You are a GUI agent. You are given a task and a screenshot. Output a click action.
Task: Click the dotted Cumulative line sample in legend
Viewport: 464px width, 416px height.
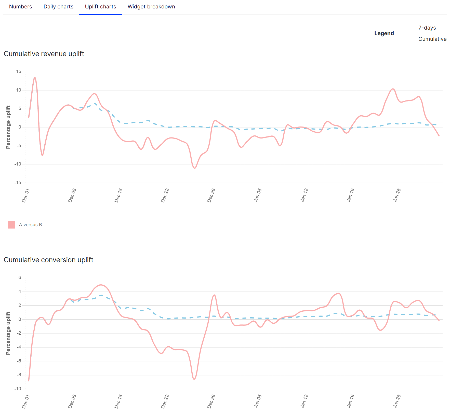pyautogui.click(x=407, y=39)
